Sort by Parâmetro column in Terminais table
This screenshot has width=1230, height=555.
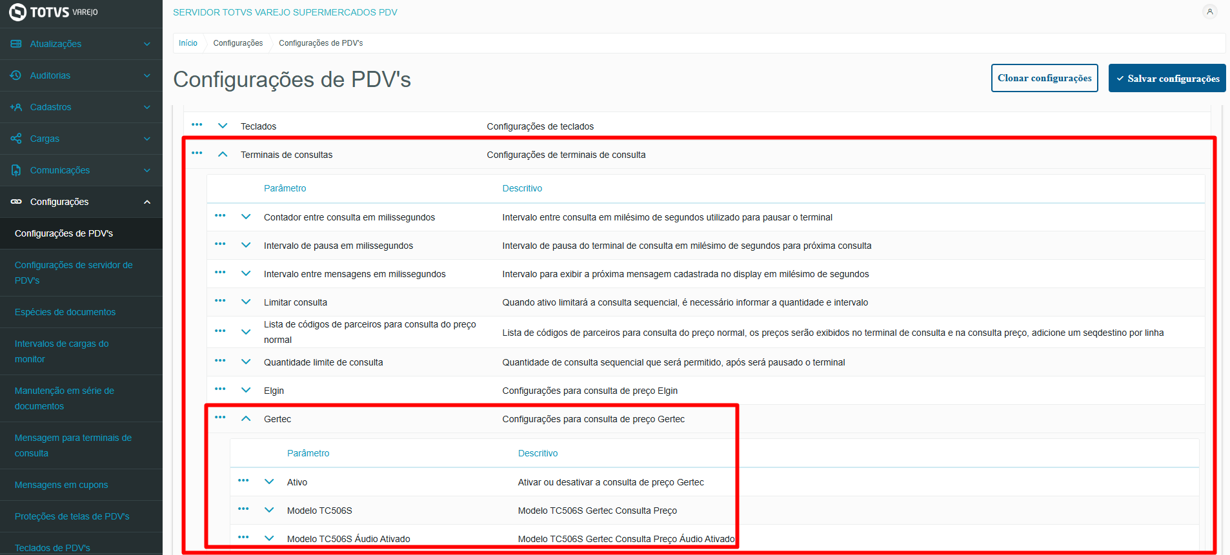(285, 188)
